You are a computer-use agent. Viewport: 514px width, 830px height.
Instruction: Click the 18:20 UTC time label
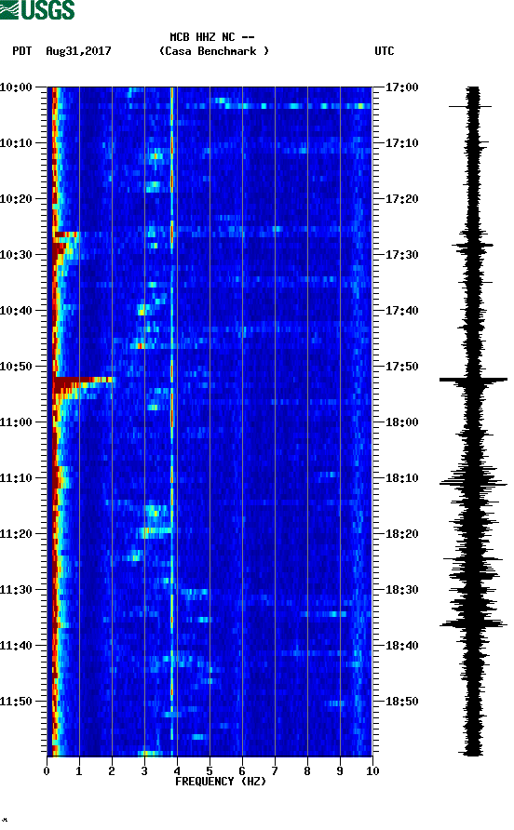tap(401, 533)
